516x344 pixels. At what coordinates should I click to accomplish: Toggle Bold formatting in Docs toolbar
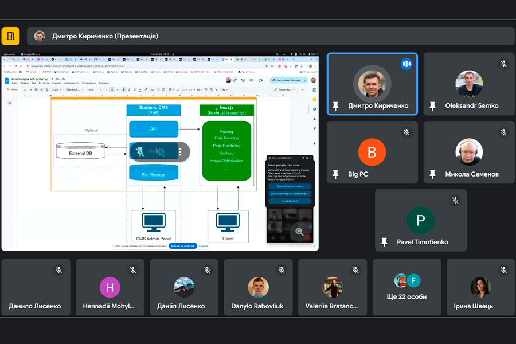[x=124, y=89]
